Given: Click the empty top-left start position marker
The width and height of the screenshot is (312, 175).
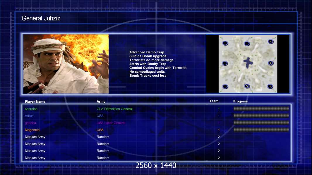Looking at the screenshot, I should (225, 43).
